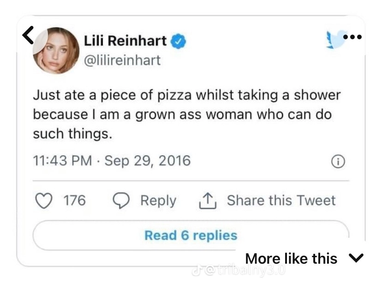Click the 176 likes count
Image resolution: width=382 pixels, height=284 pixels.
click(x=74, y=200)
